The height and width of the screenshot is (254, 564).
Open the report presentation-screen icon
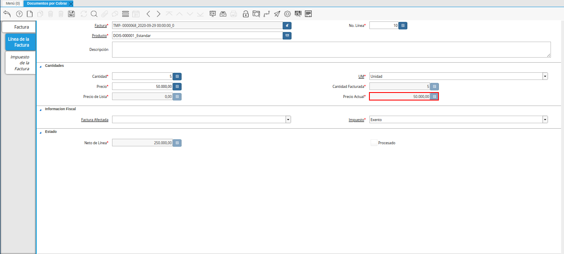(x=213, y=14)
